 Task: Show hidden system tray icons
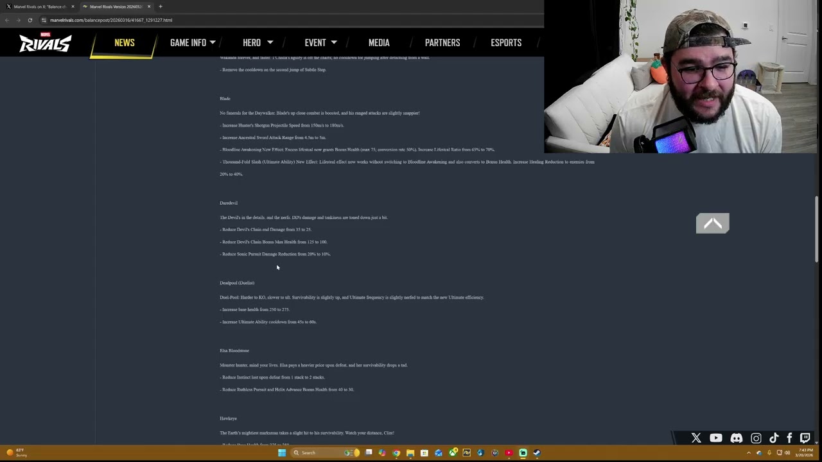click(748, 453)
